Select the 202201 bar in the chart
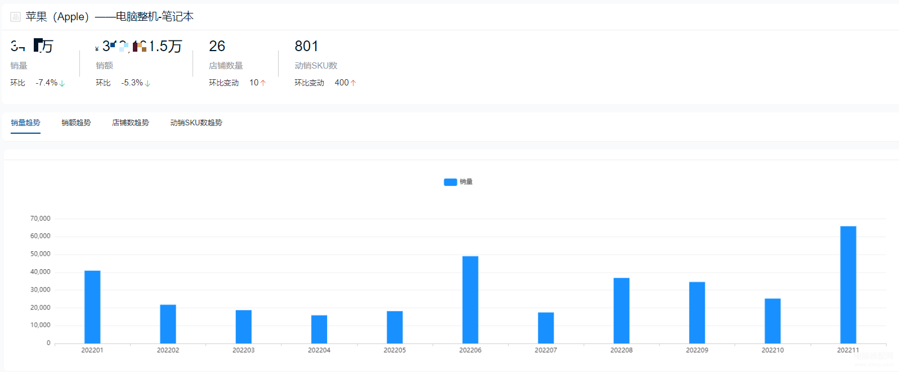The height and width of the screenshot is (372, 899). point(92,307)
